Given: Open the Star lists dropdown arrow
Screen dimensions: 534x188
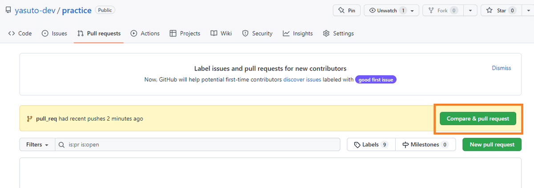Looking at the screenshot, I should click(x=526, y=11).
